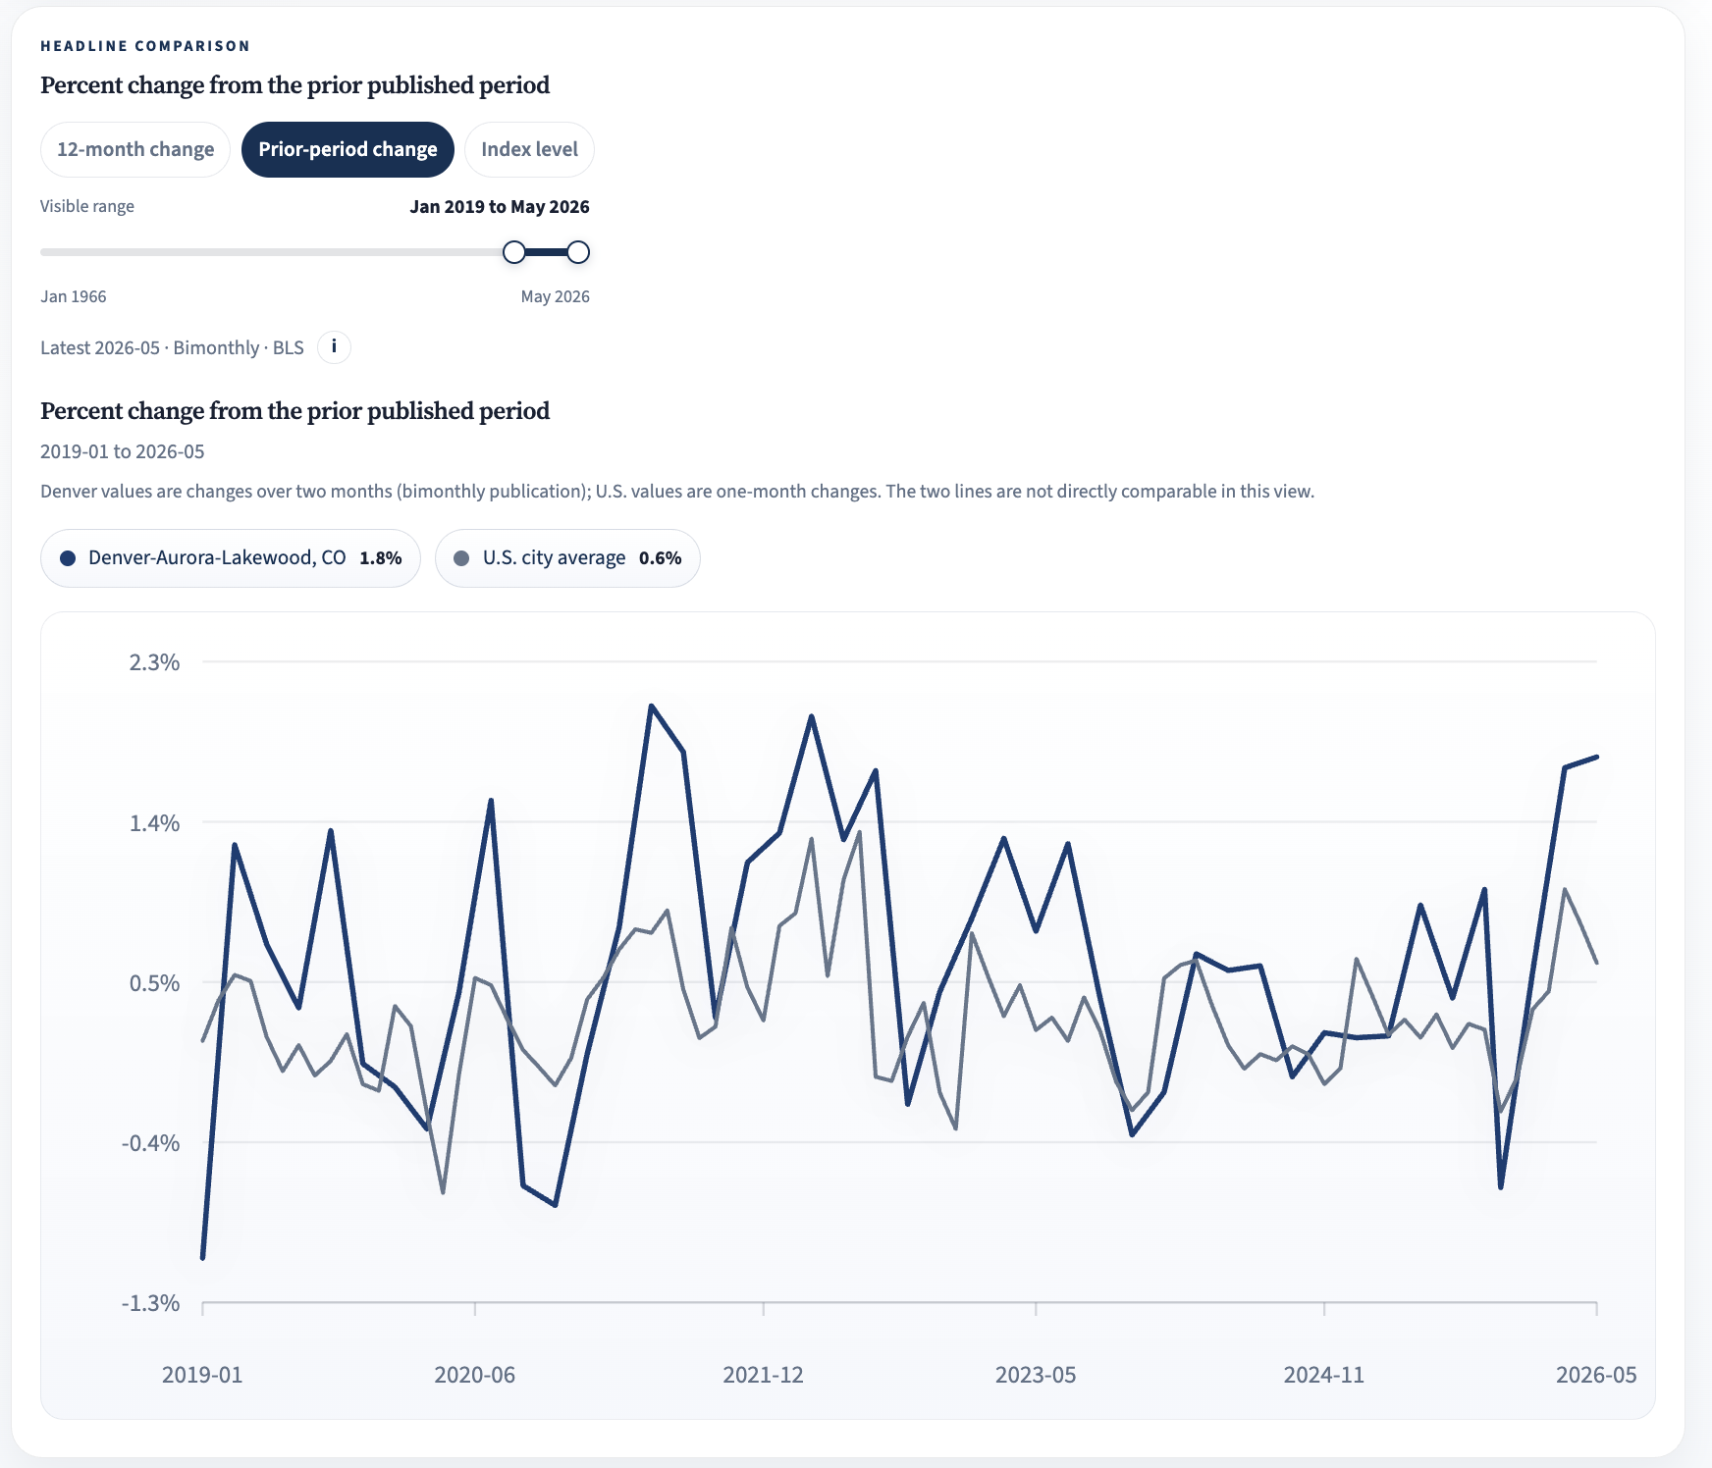
Task: Toggle the Denver-Aurora-Lakewood, CO series
Action: (231, 558)
